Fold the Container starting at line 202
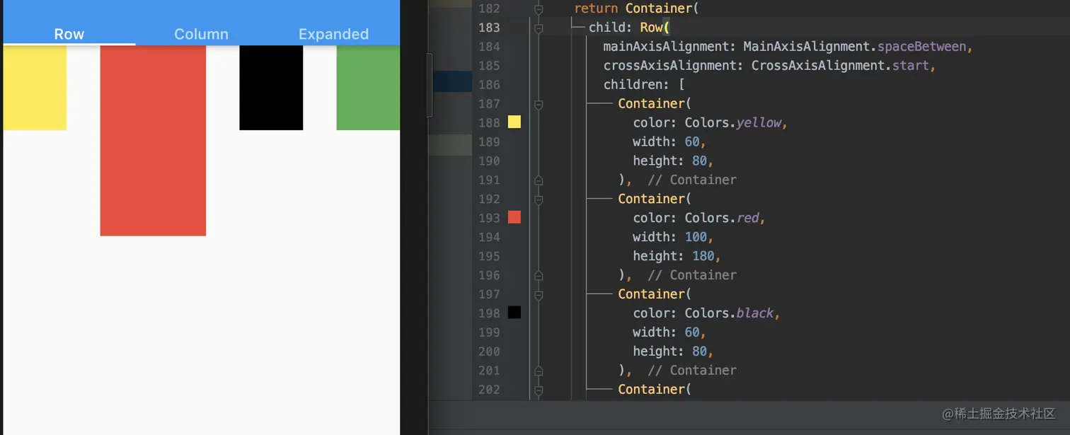The image size is (1070, 435). tap(539, 389)
